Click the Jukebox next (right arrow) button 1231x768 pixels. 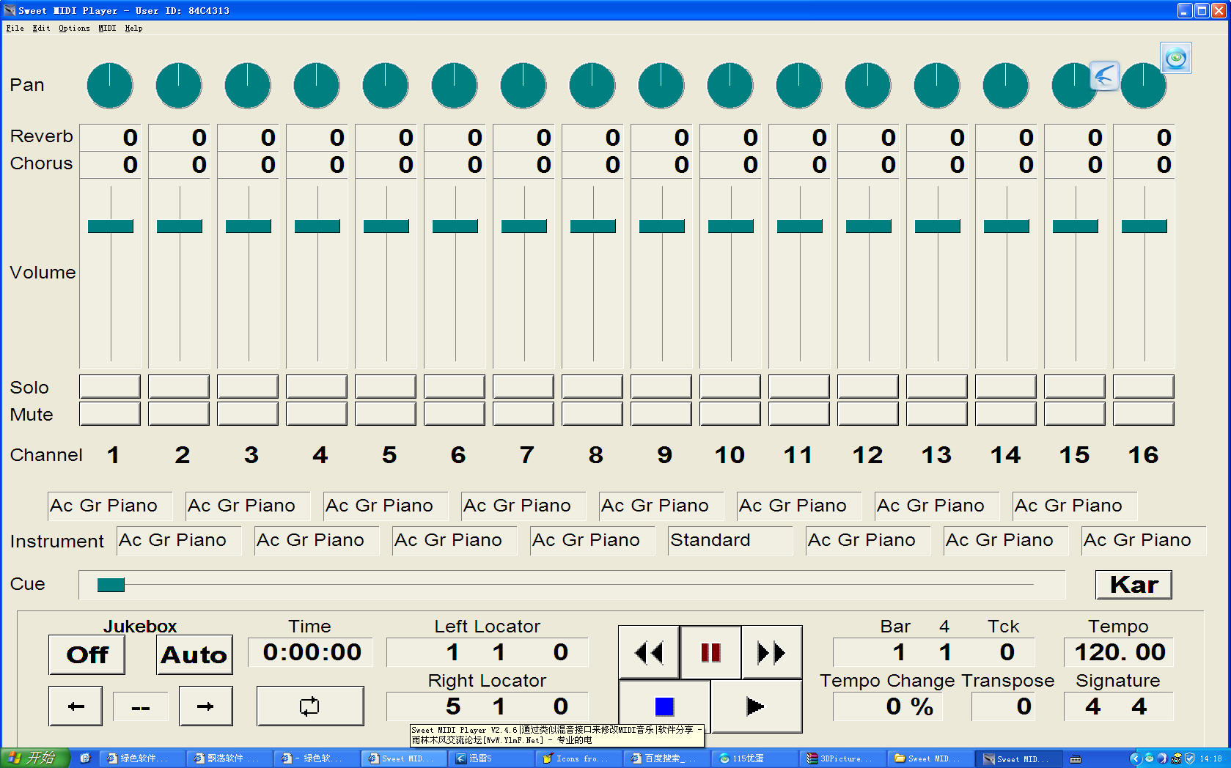205,706
